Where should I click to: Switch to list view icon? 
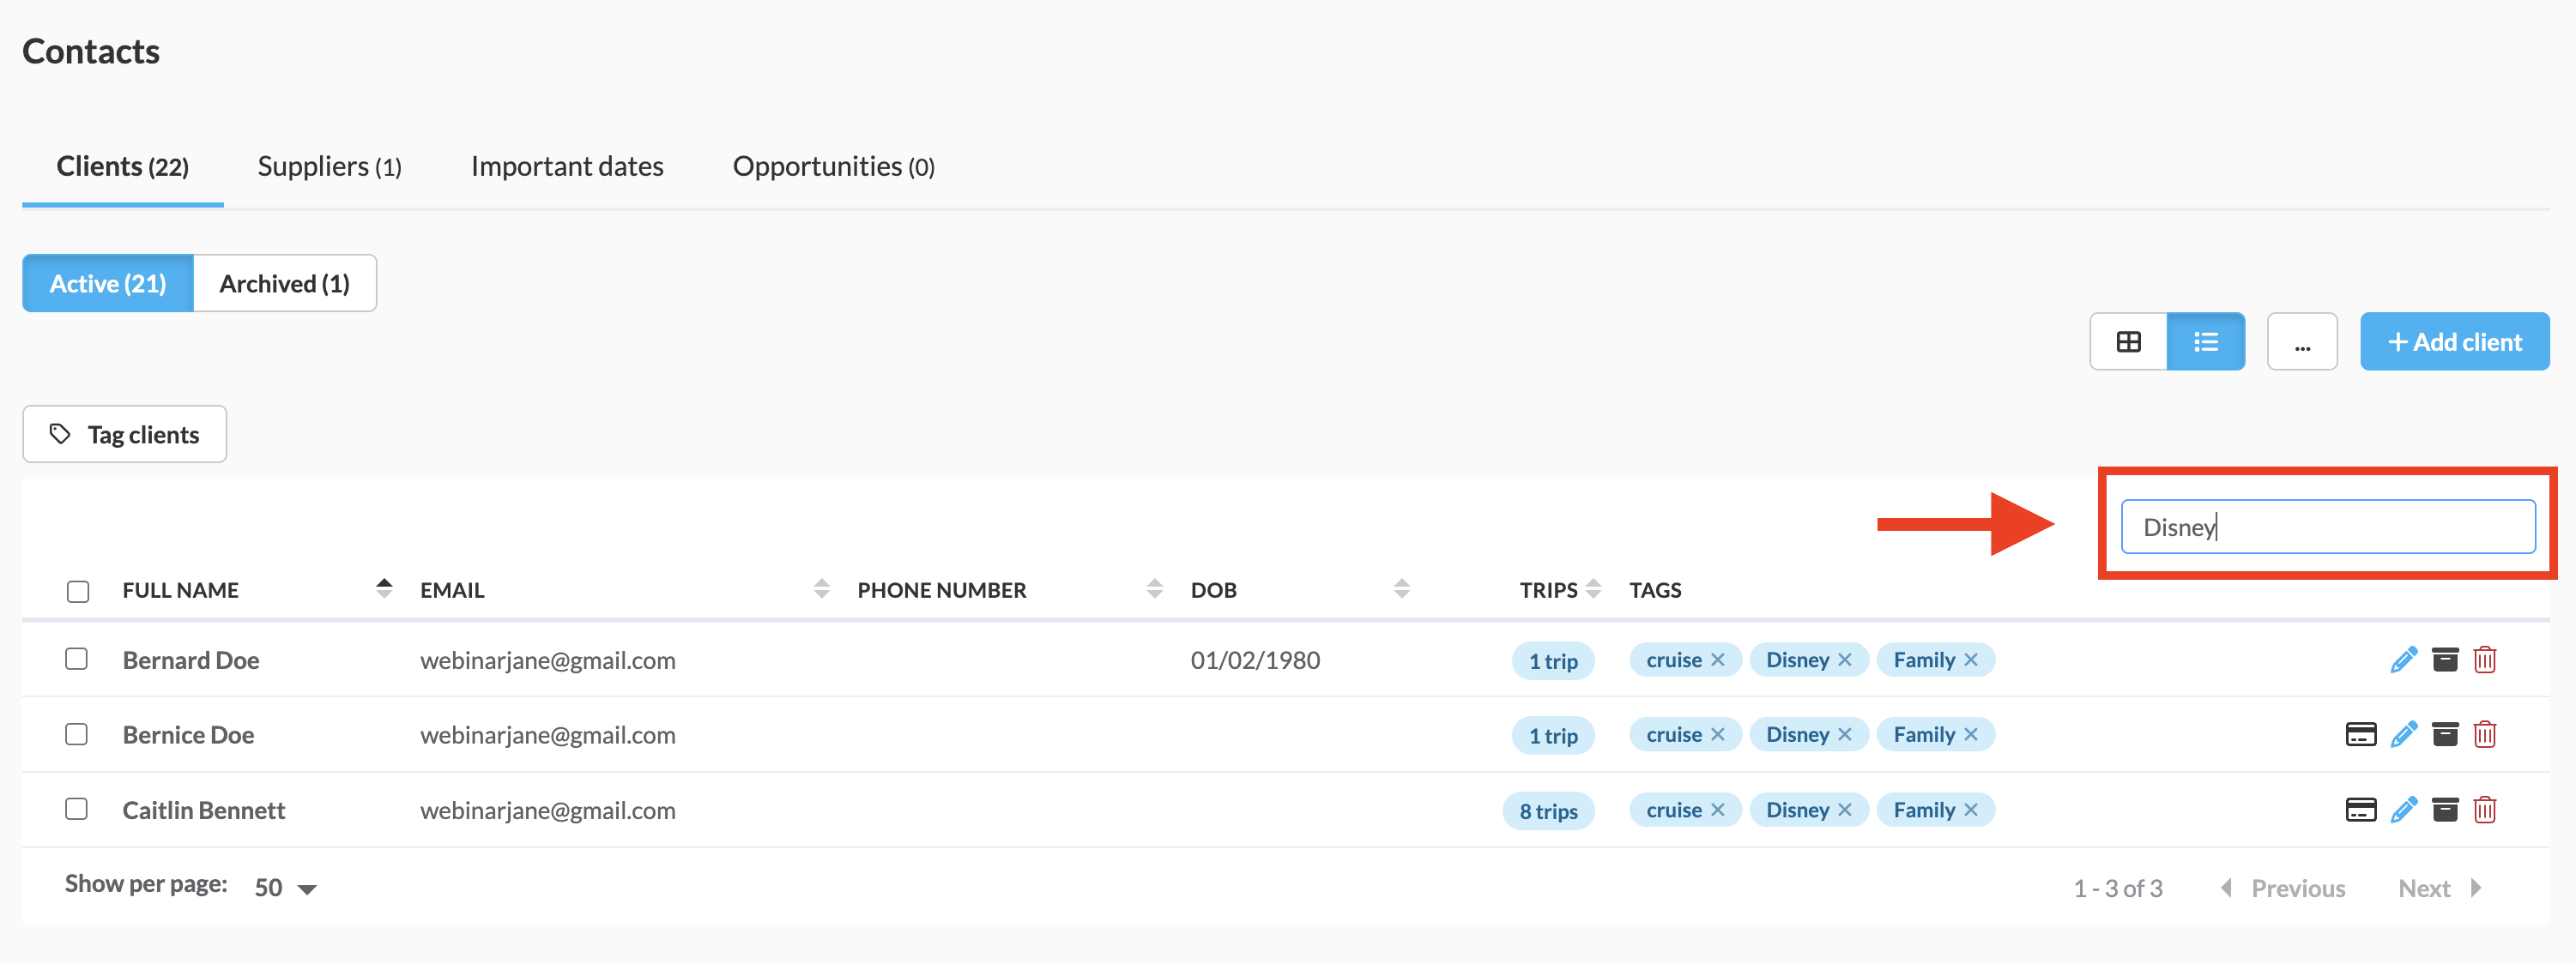point(2205,342)
